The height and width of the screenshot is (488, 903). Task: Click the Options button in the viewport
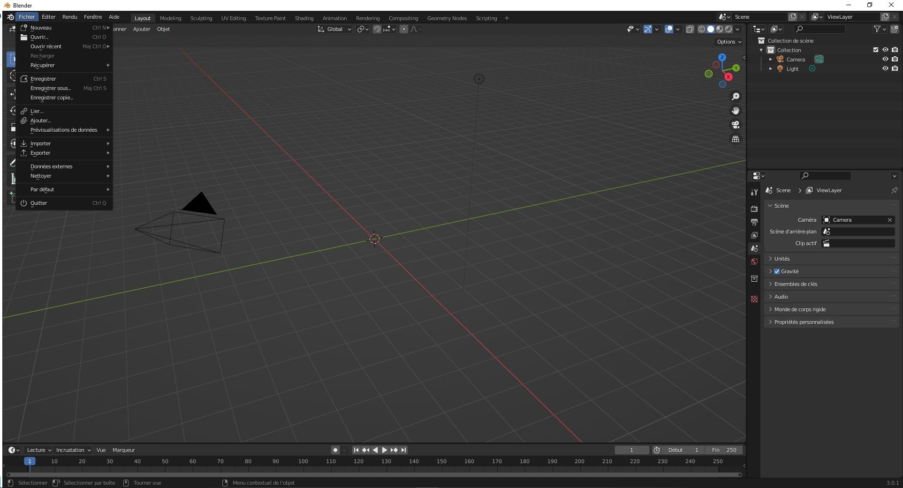coord(729,42)
